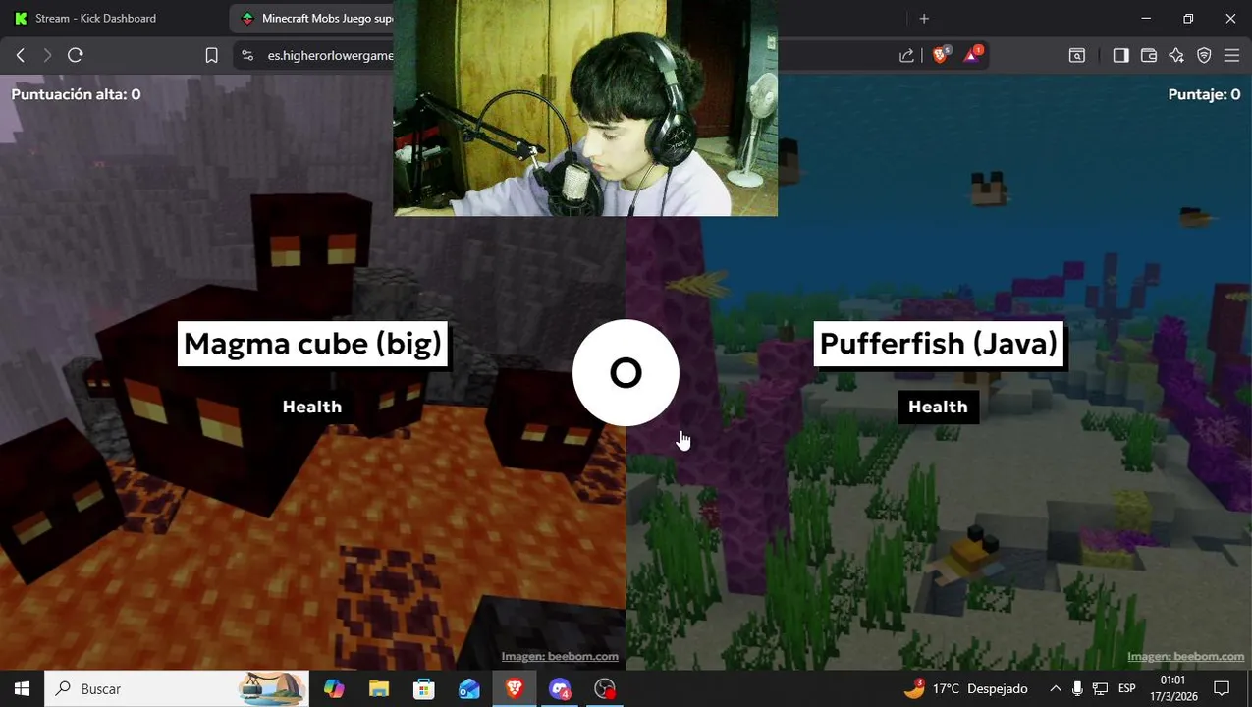1252x707 pixels.
Task: Open File Explorer from taskbar
Action: pyautogui.click(x=379, y=689)
